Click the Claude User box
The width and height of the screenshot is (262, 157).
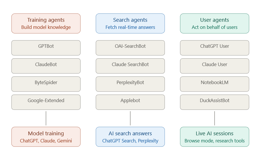215,66
